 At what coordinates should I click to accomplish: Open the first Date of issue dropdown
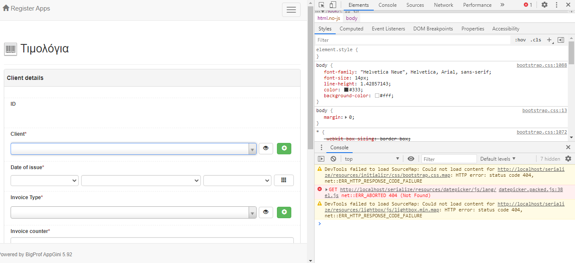point(44,181)
